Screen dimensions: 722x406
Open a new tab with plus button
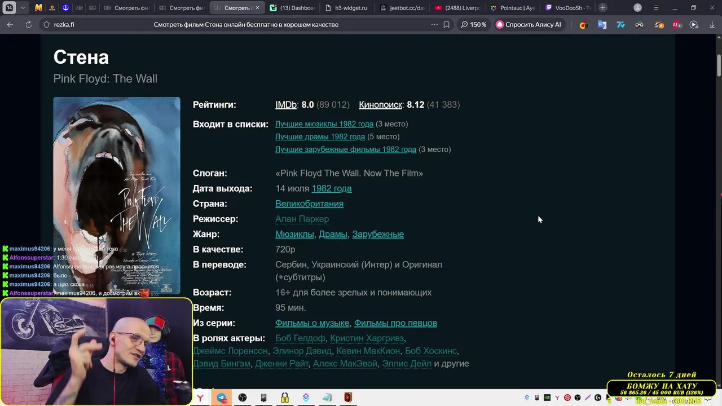pyautogui.click(x=603, y=8)
